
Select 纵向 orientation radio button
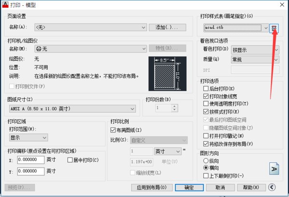tap(206, 161)
